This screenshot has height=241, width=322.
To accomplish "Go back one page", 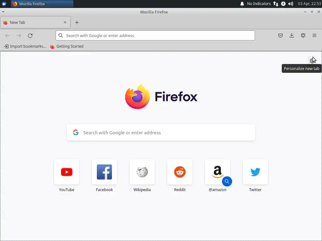I will (x=8, y=36).
